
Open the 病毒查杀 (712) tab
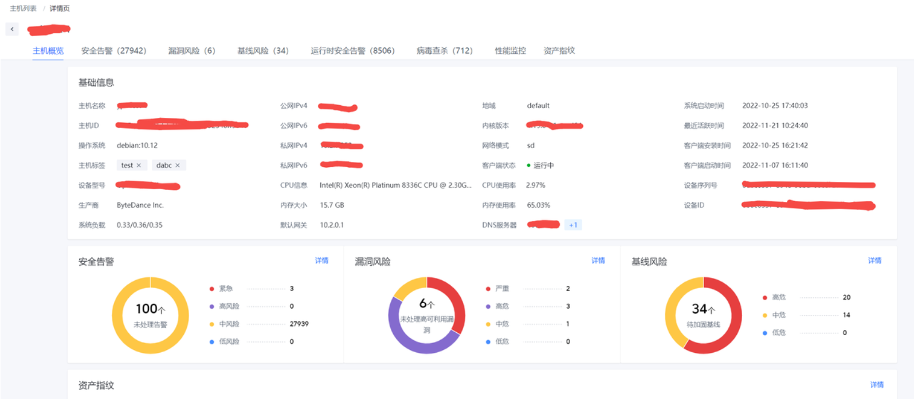pyautogui.click(x=445, y=51)
